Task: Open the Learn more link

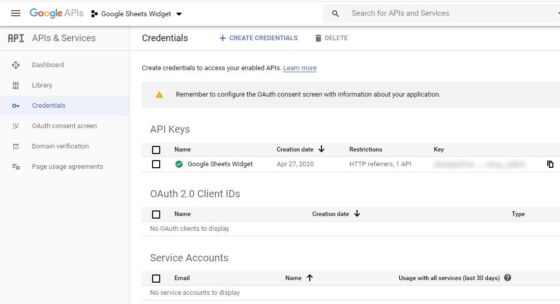Action: (300, 68)
